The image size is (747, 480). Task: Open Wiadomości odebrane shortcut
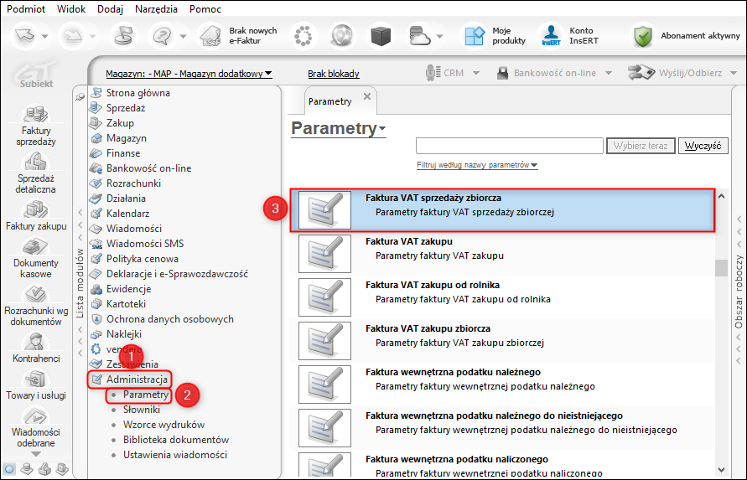(x=36, y=427)
